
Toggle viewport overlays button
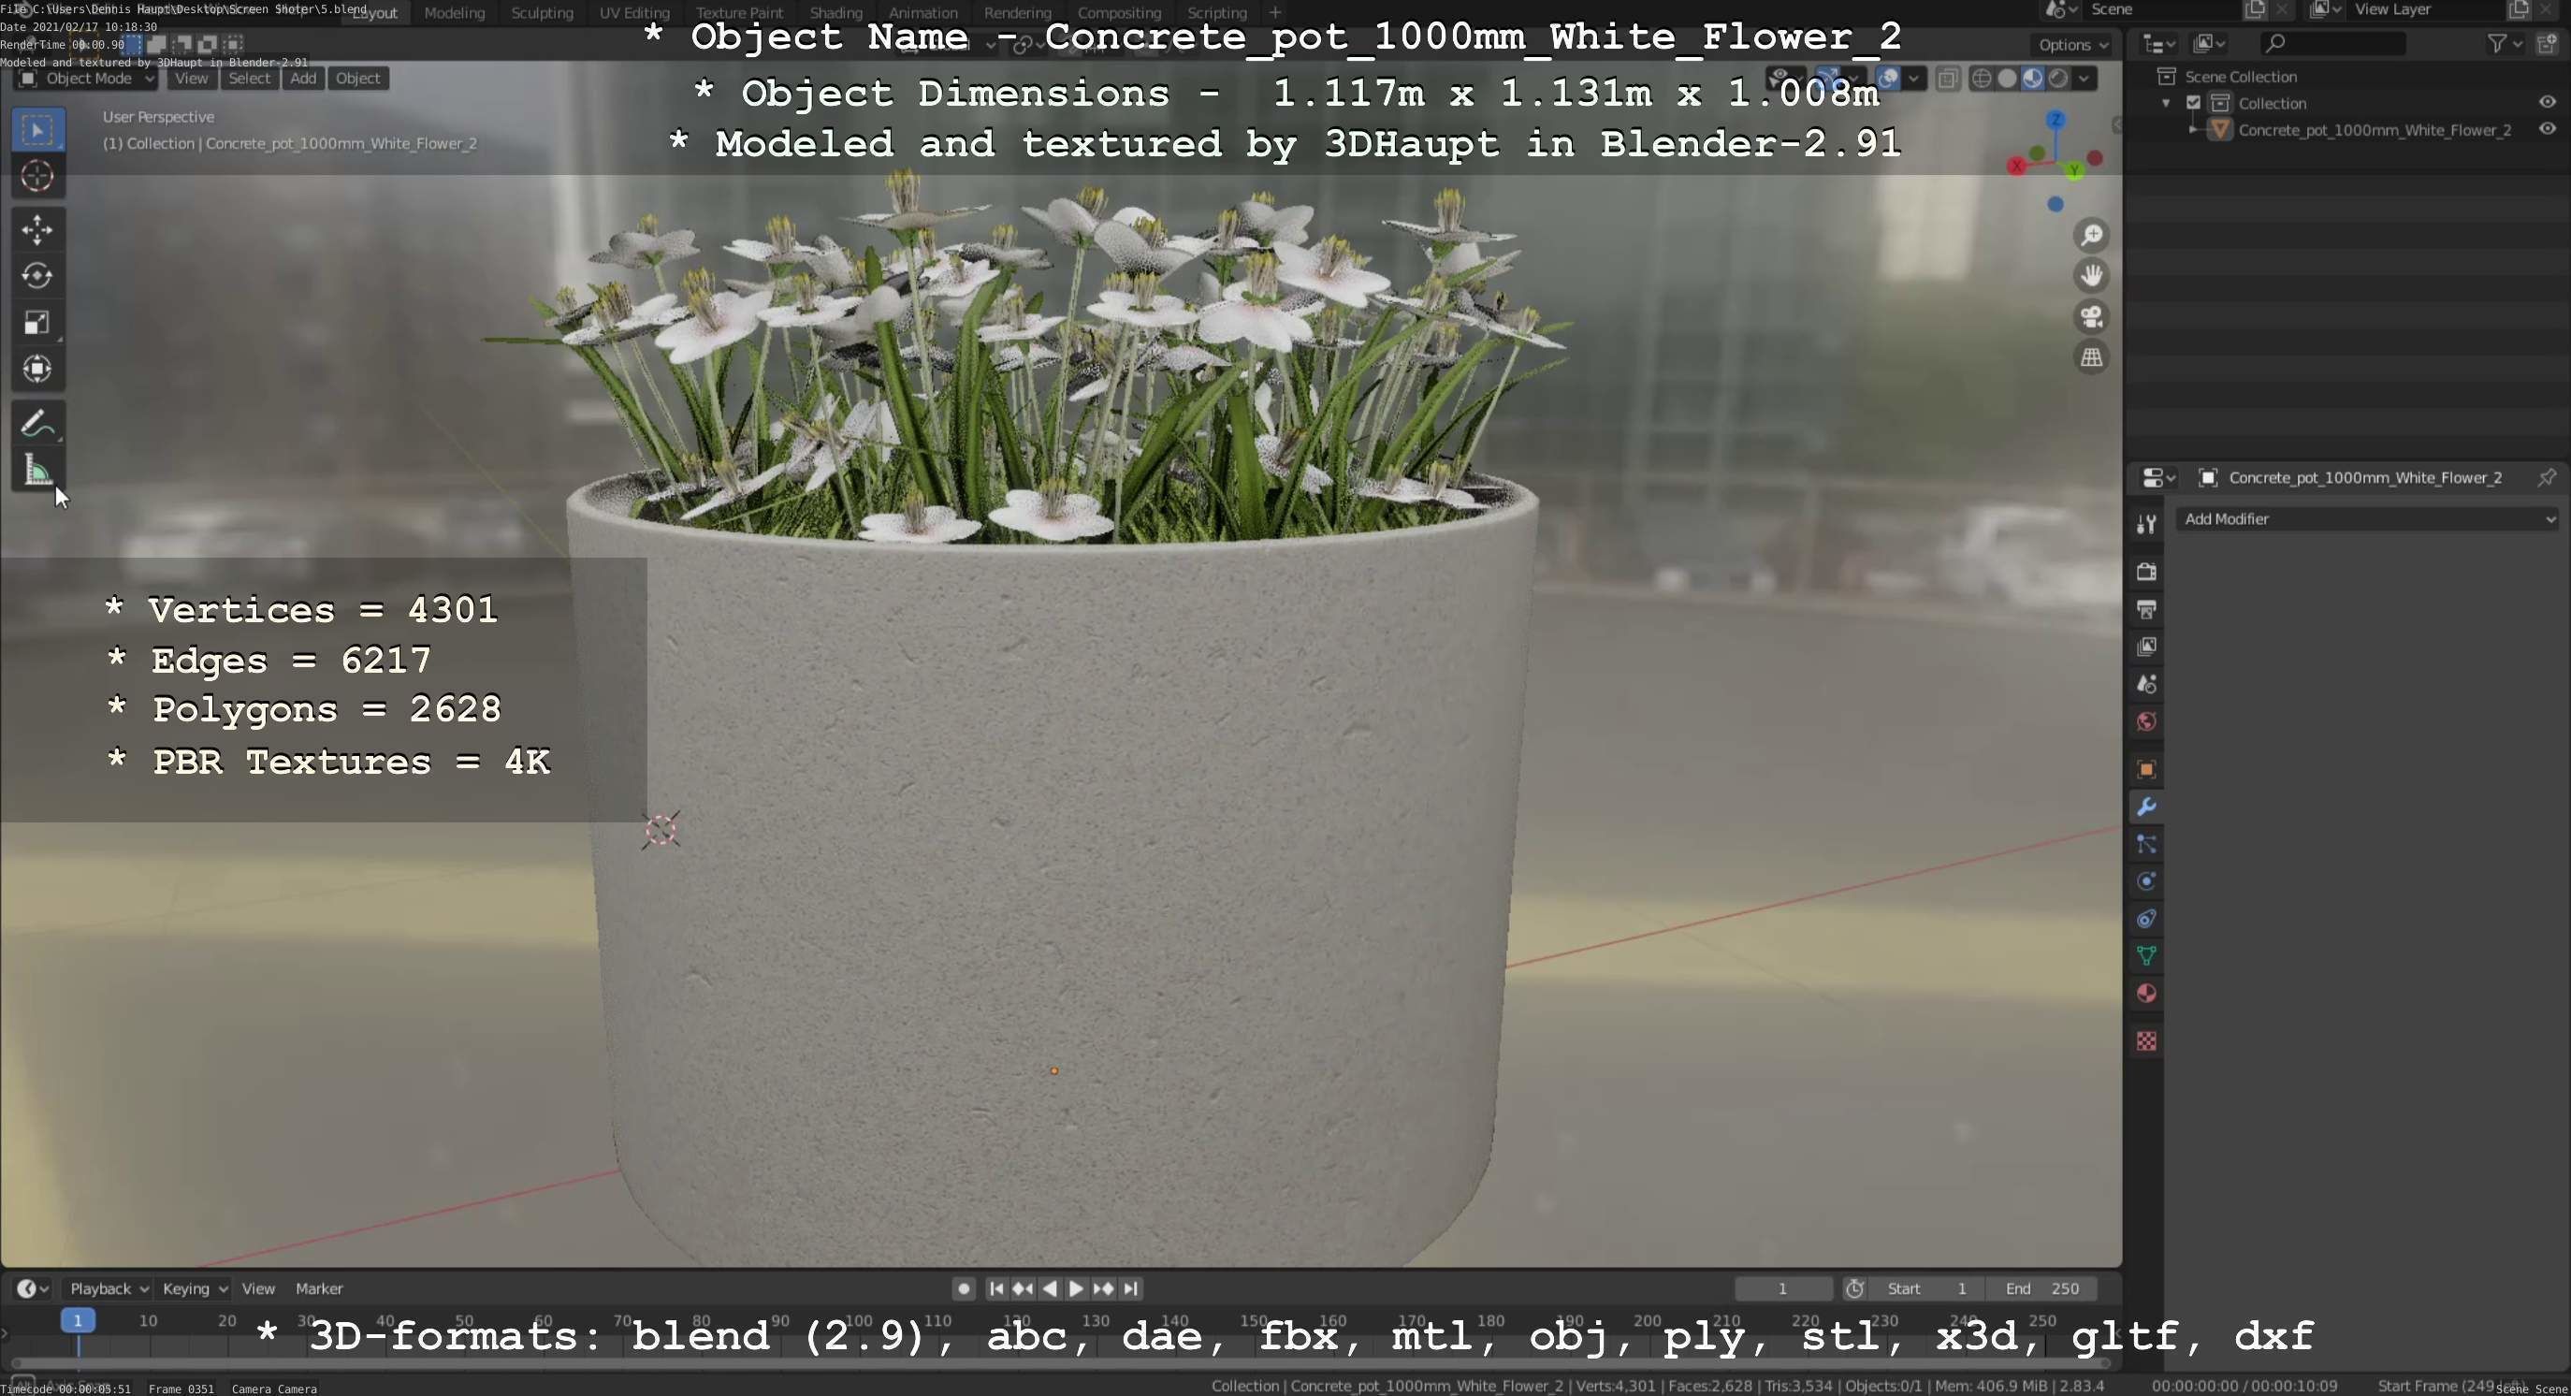coord(1888,78)
